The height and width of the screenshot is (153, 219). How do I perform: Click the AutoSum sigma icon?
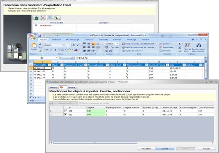tap(180, 44)
